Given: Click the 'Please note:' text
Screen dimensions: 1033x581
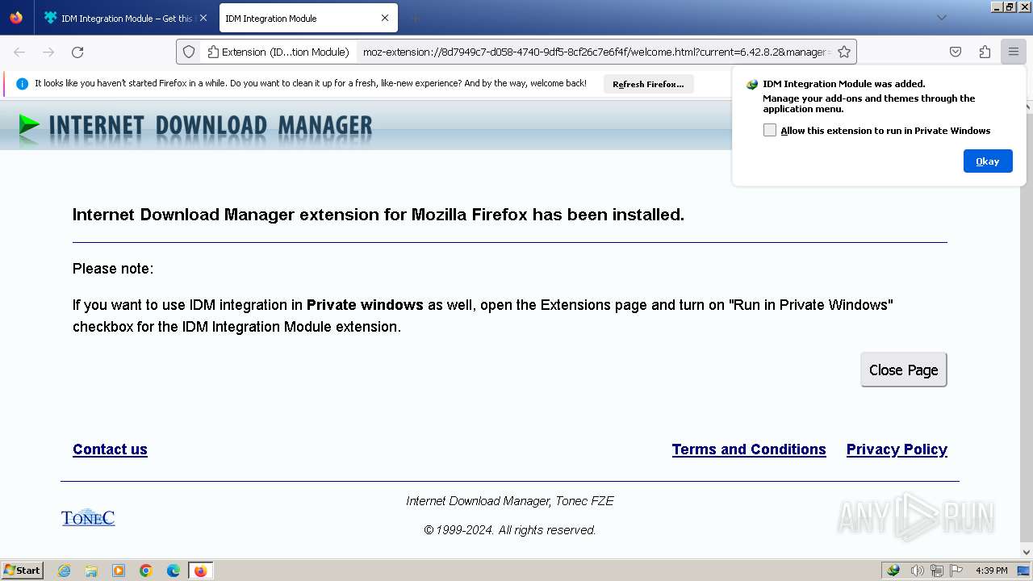Looking at the screenshot, I should pos(113,269).
